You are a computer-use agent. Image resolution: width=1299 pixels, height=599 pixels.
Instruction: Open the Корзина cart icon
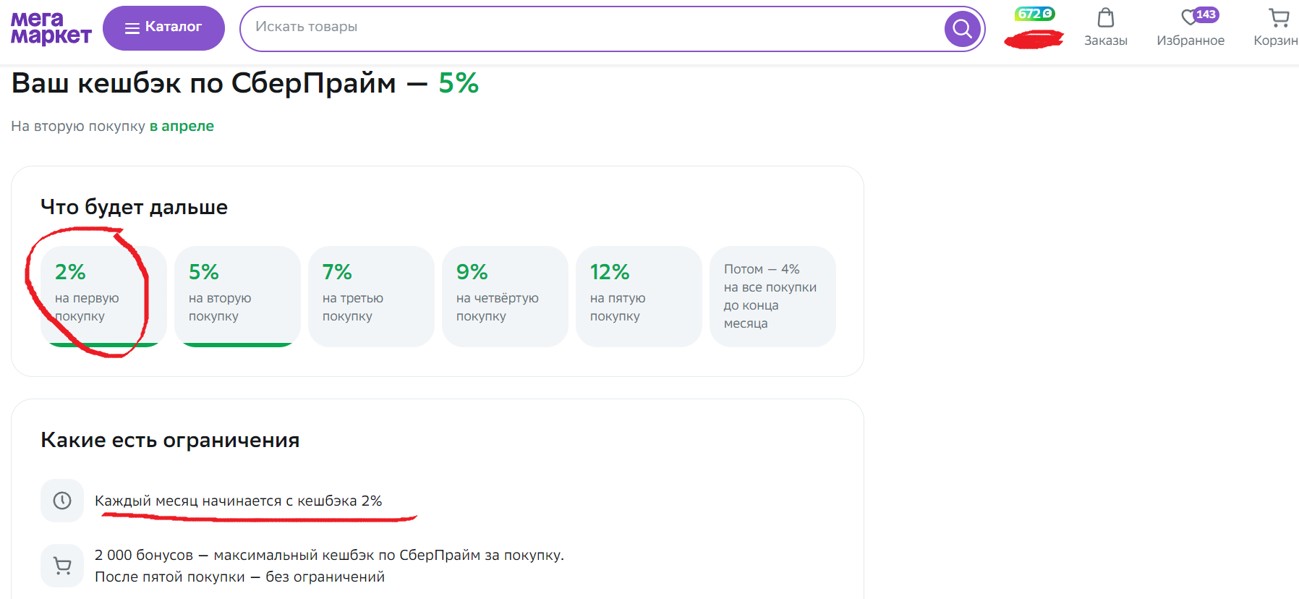click(x=1279, y=17)
